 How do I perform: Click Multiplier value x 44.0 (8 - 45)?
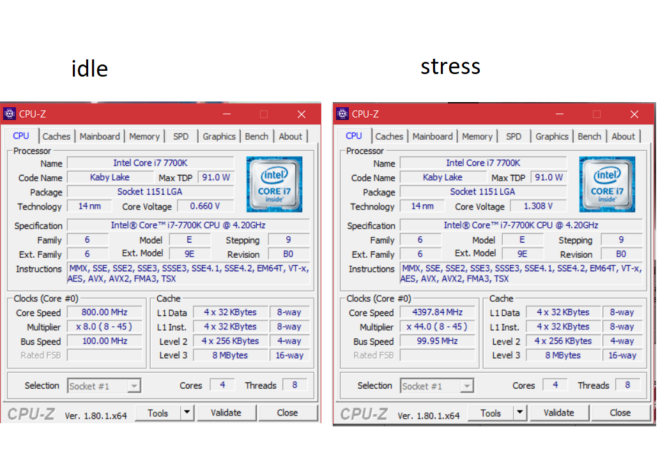(x=437, y=327)
